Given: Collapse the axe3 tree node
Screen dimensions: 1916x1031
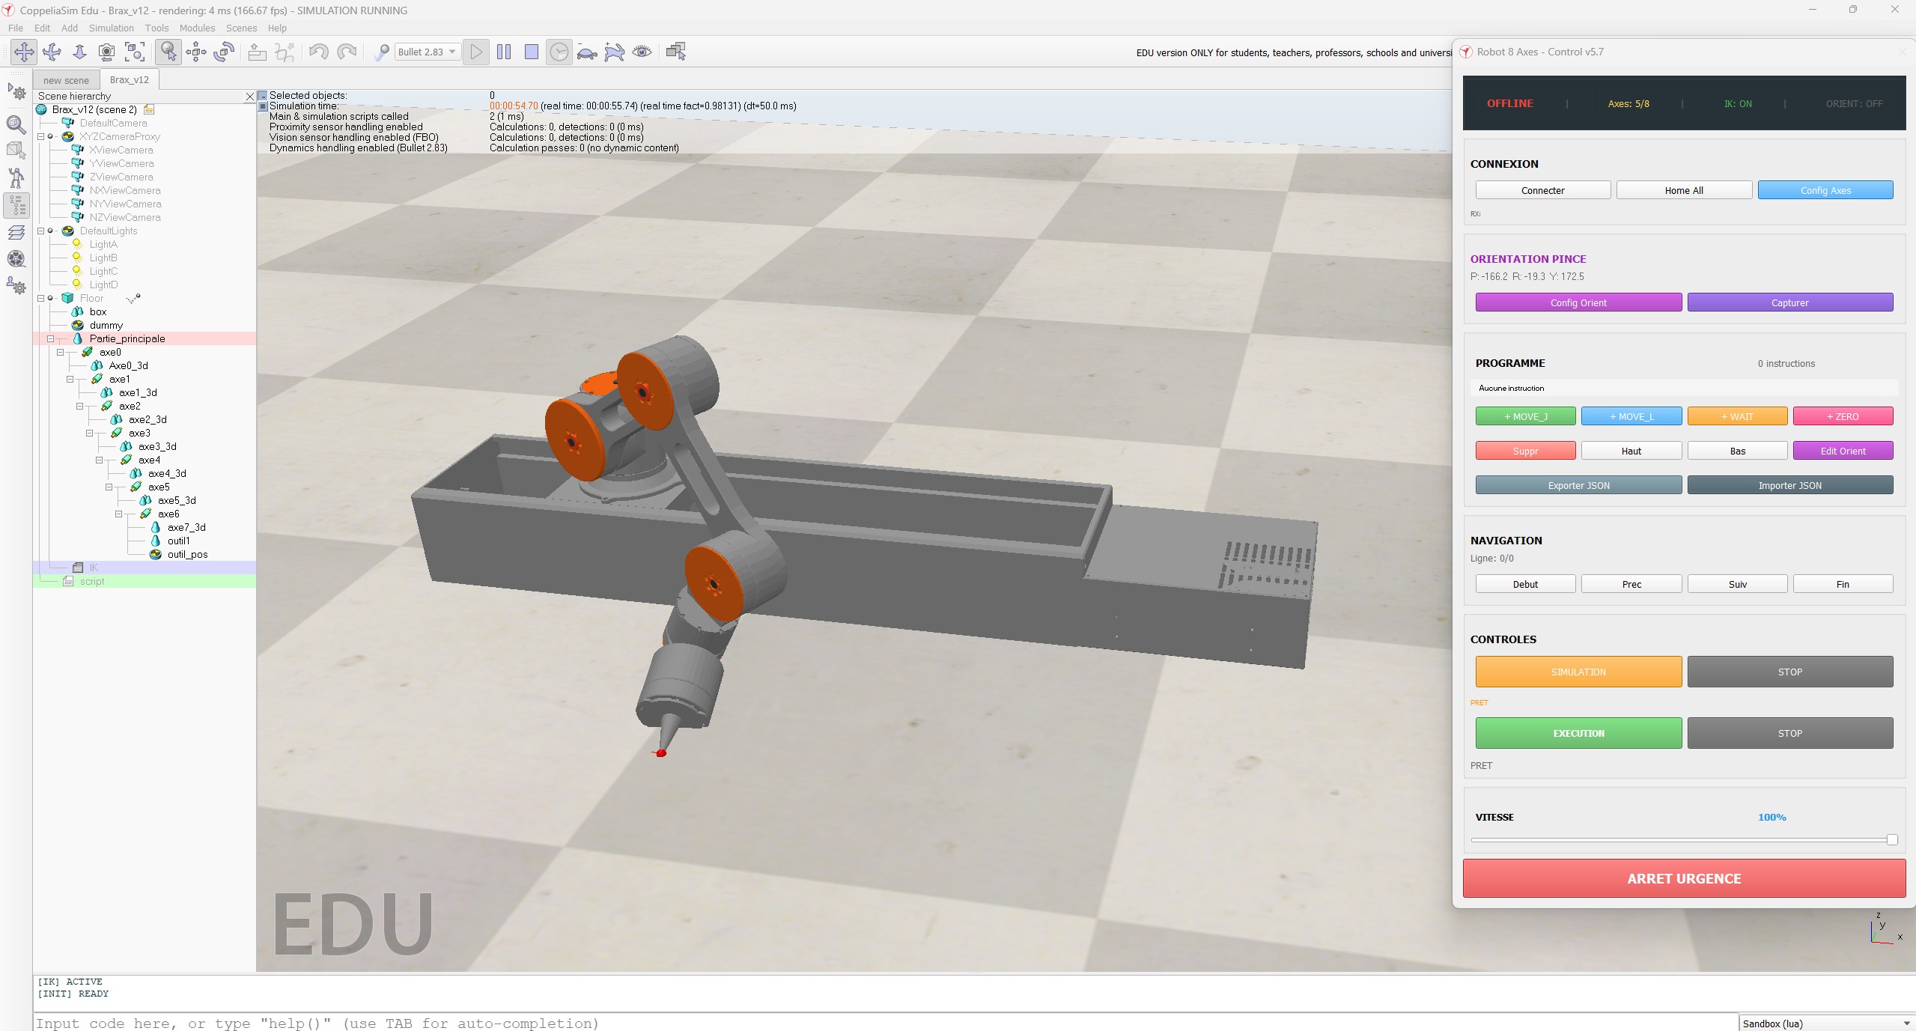Looking at the screenshot, I should click(91, 433).
